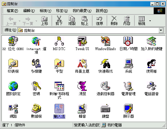Click the 刪除 delete toolbar button
The image size is (167, 129).
click(114, 21)
